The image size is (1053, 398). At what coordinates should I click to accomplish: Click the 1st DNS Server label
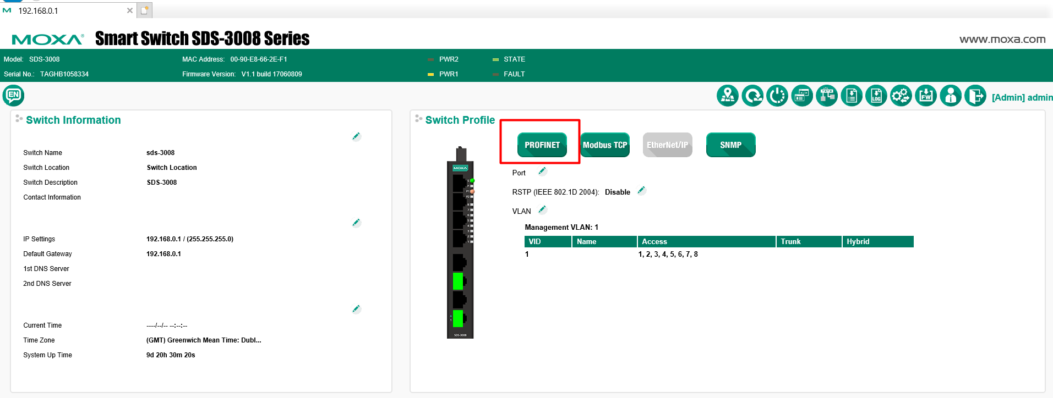pyautogui.click(x=46, y=269)
